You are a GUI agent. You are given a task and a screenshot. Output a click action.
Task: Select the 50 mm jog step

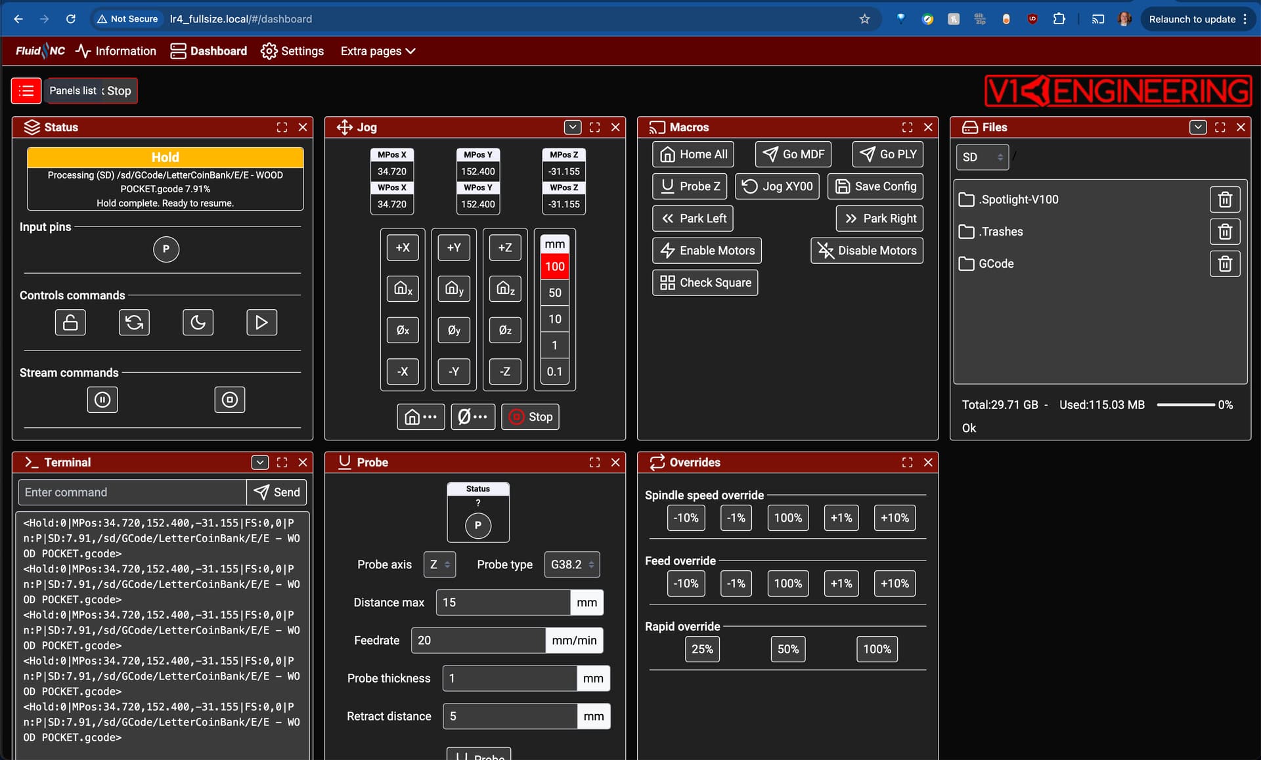click(555, 293)
